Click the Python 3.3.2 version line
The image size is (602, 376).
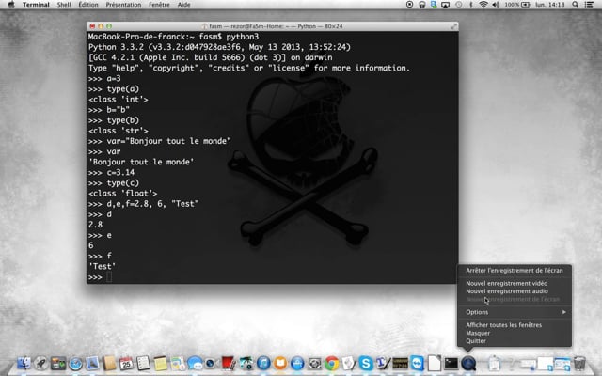219,47
